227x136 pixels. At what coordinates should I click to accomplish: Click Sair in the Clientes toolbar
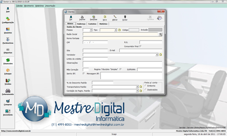click(71, 18)
